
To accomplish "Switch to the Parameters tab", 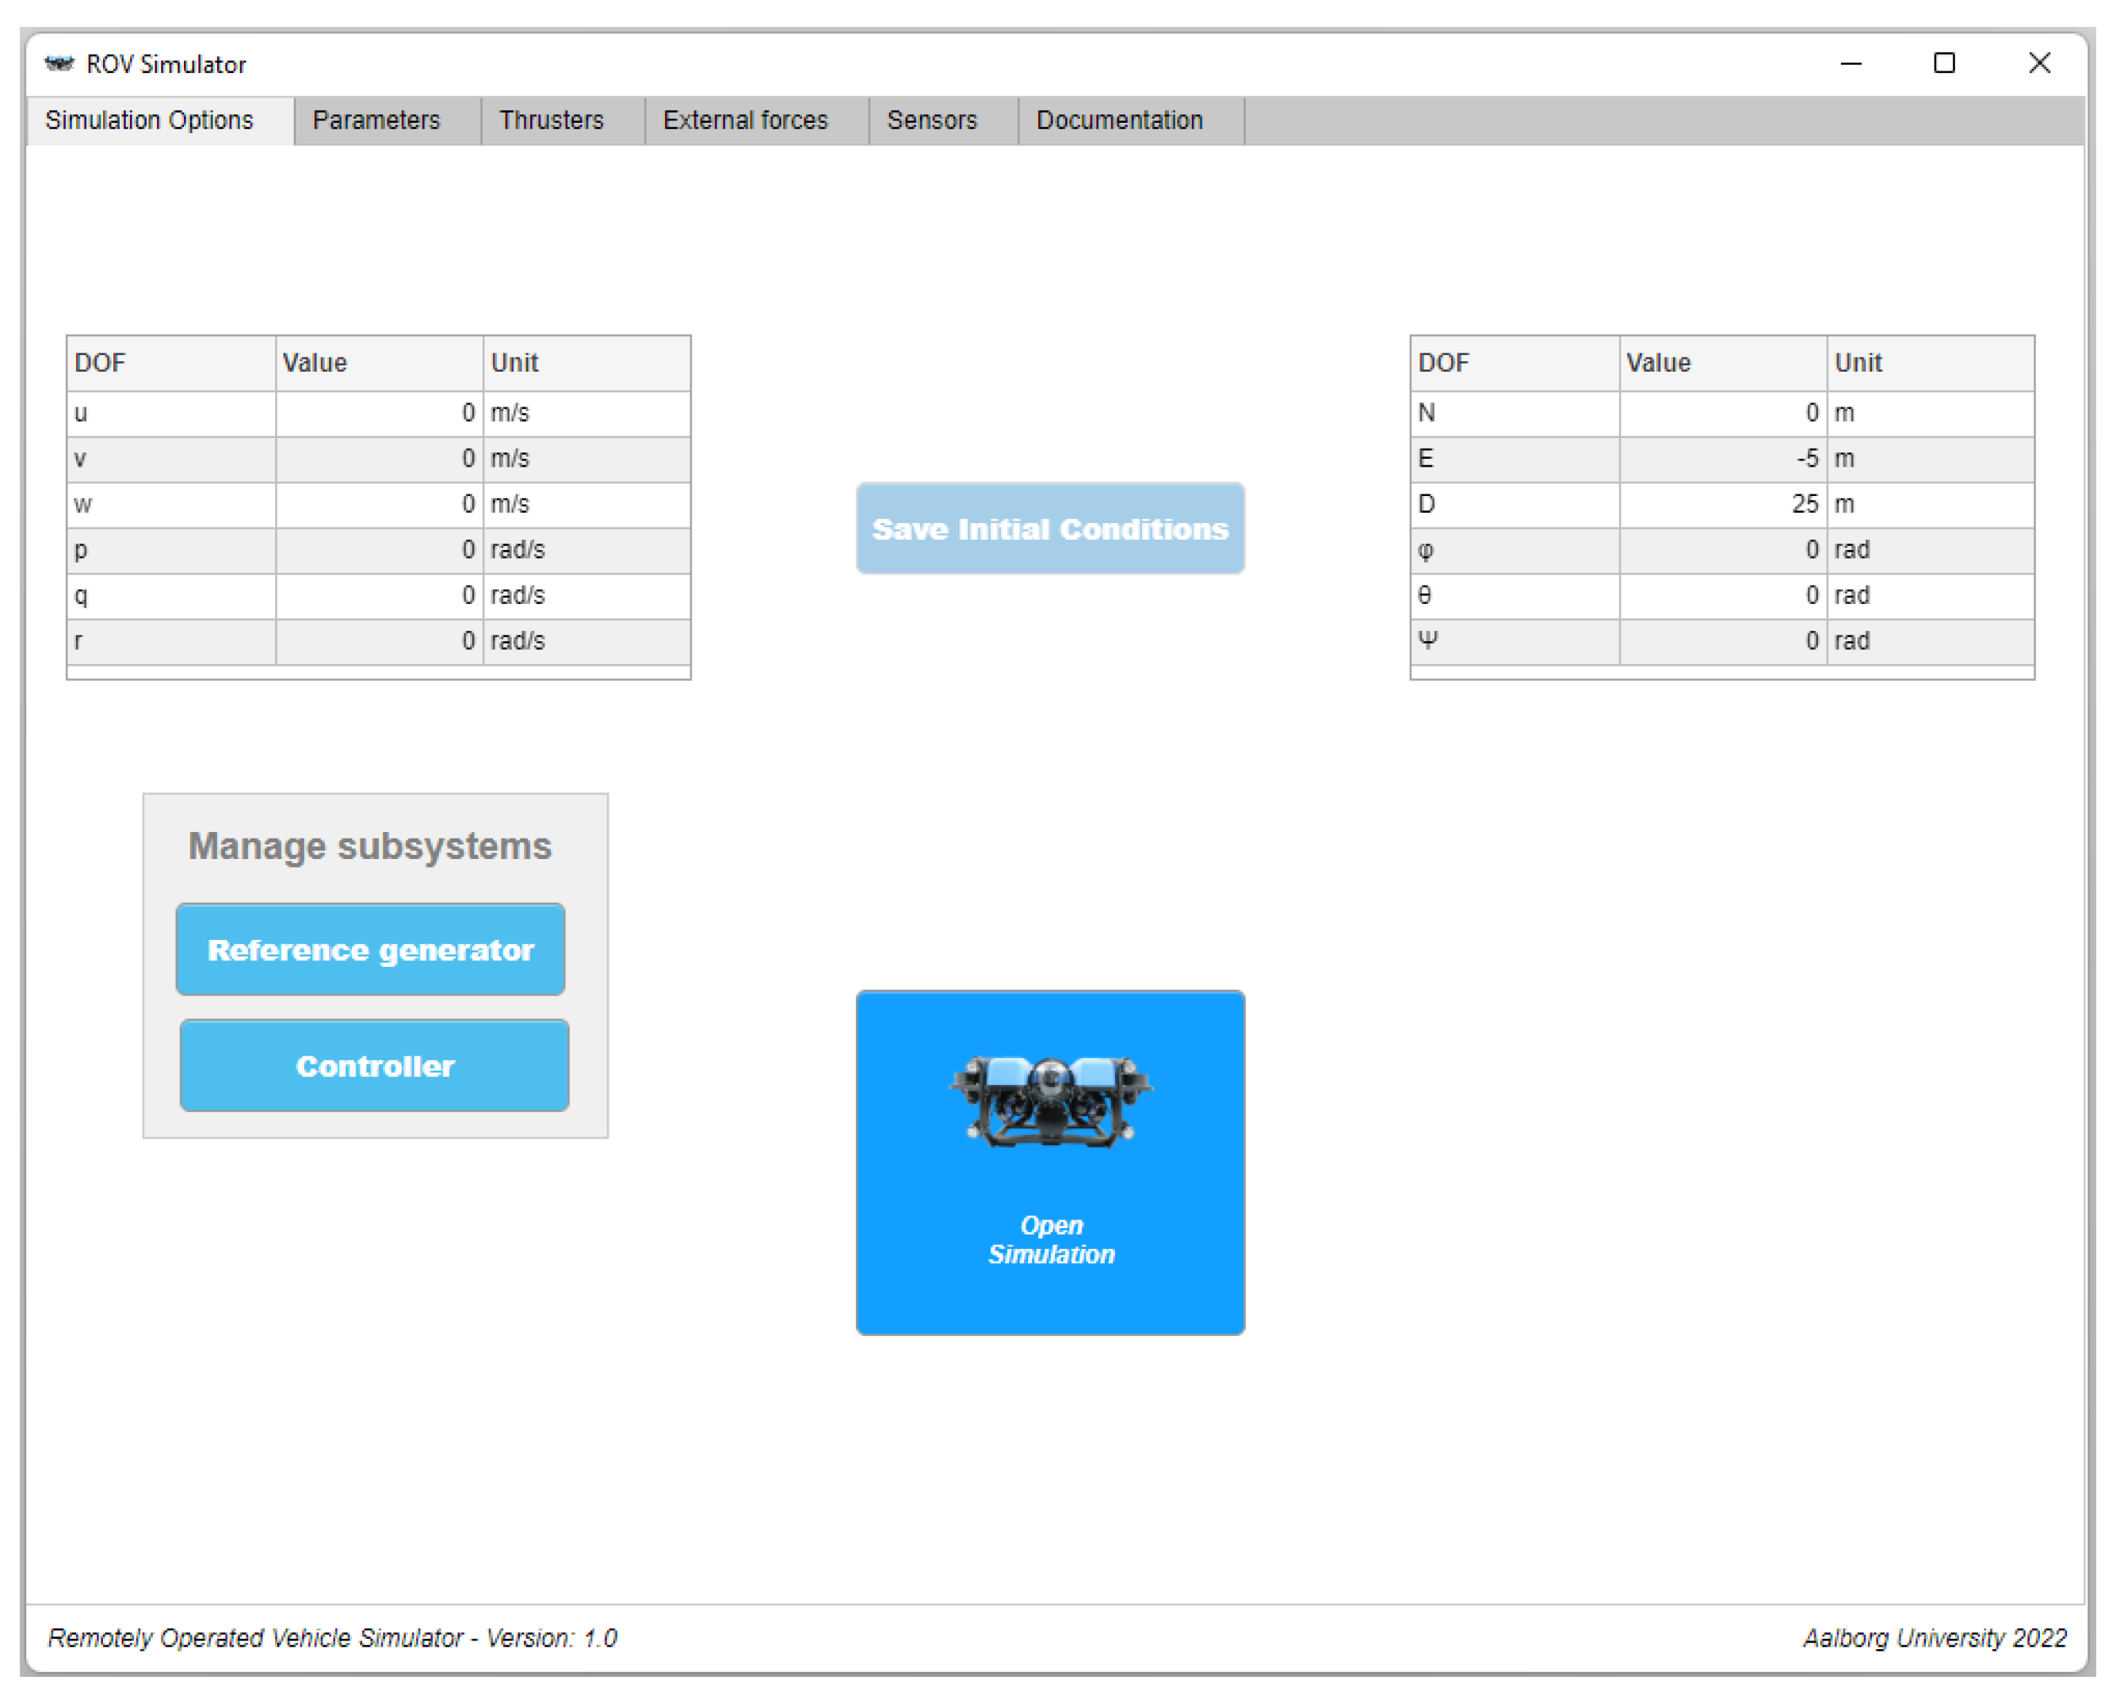I will click(376, 120).
